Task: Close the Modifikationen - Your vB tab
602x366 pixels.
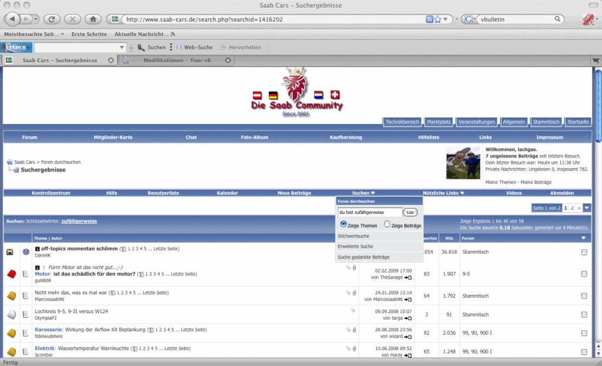Action: coord(228,61)
